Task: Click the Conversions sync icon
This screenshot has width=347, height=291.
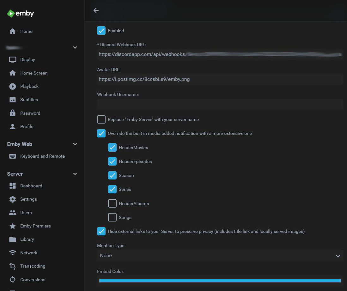Action: click(13, 280)
